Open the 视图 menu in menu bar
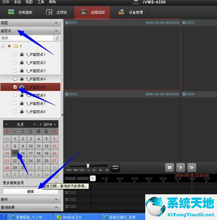This screenshot has width=217, height=220. click(29, 2)
